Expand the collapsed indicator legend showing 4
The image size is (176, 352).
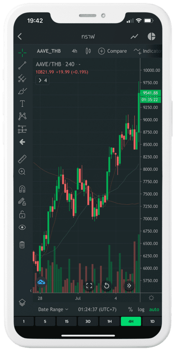tap(43, 80)
